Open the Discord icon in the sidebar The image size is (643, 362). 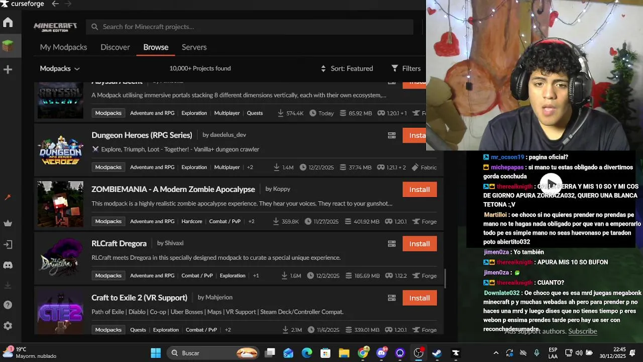(x=8, y=265)
